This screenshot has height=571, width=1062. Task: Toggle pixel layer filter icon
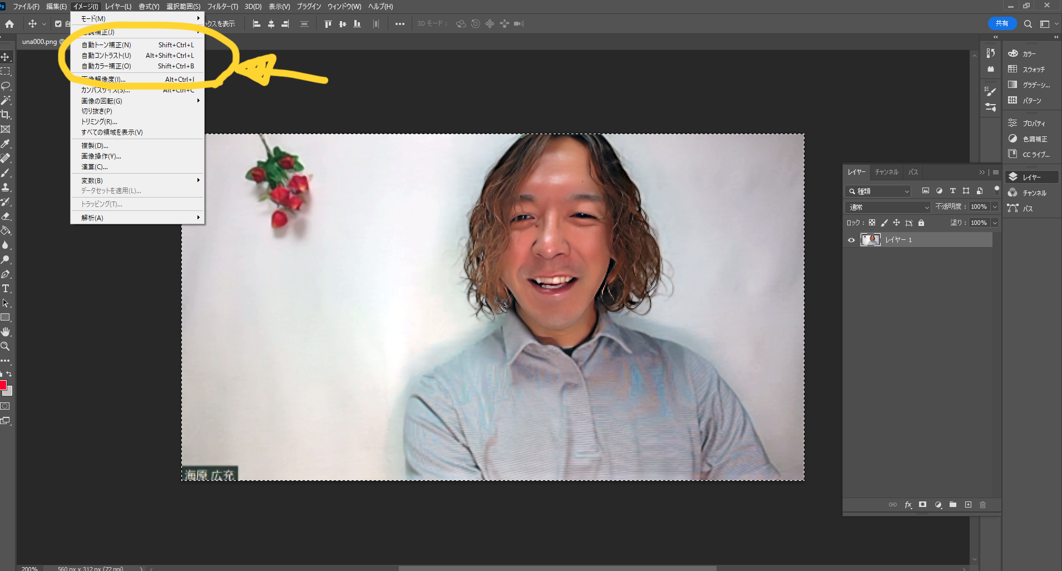point(926,191)
